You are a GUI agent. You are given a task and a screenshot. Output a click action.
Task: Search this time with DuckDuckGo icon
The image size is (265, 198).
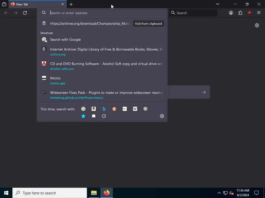pos(114,109)
